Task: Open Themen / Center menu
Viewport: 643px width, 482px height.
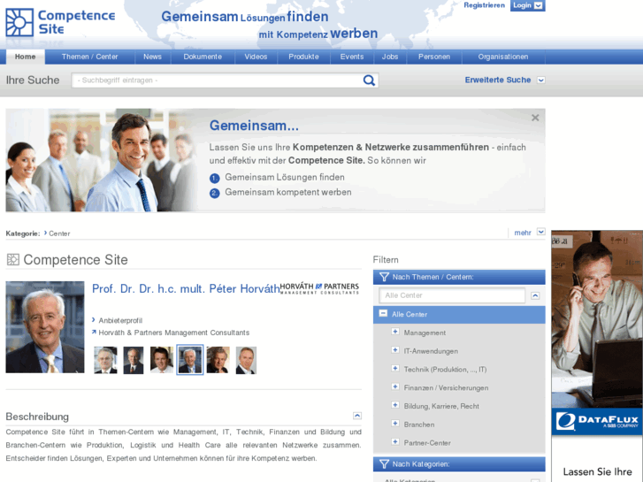Action: point(90,57)
